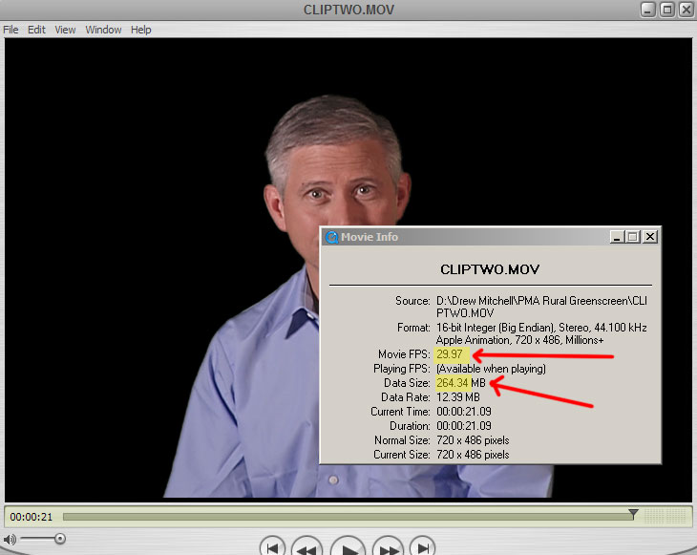Open the View menu
Image resolution: width=697 pixels, height=555 pixels.
[x=65, y=30]
